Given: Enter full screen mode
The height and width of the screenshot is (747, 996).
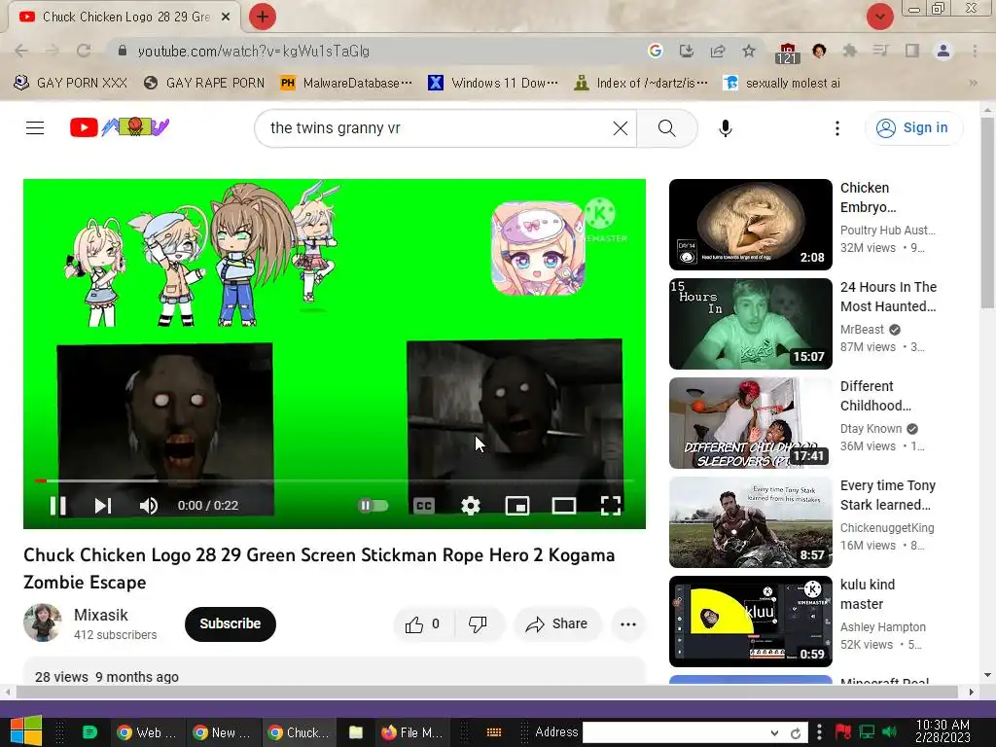Looking at the screenshot, I should [x=611, y=506].
